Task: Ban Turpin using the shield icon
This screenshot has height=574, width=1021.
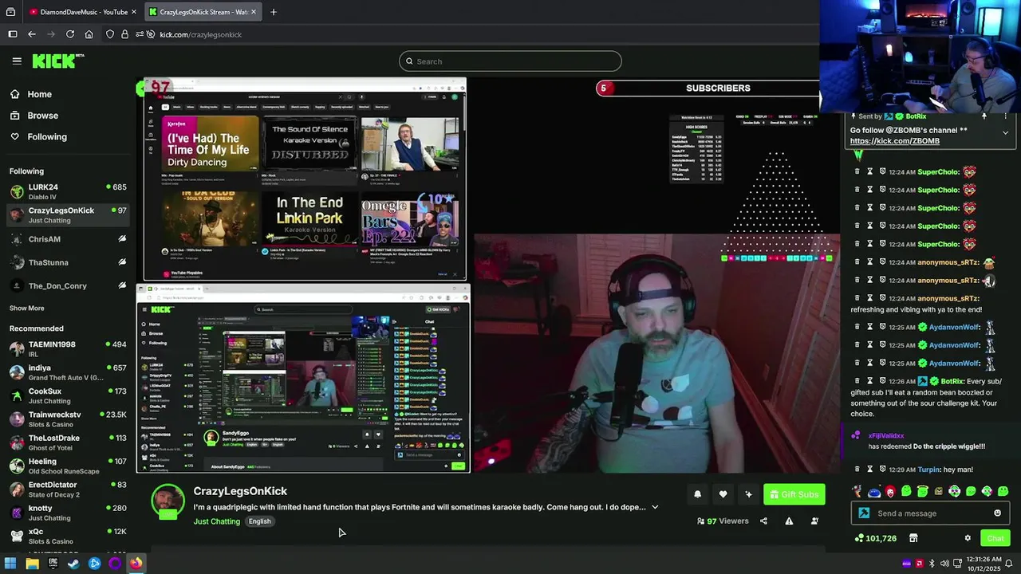Action: [882, 470]
